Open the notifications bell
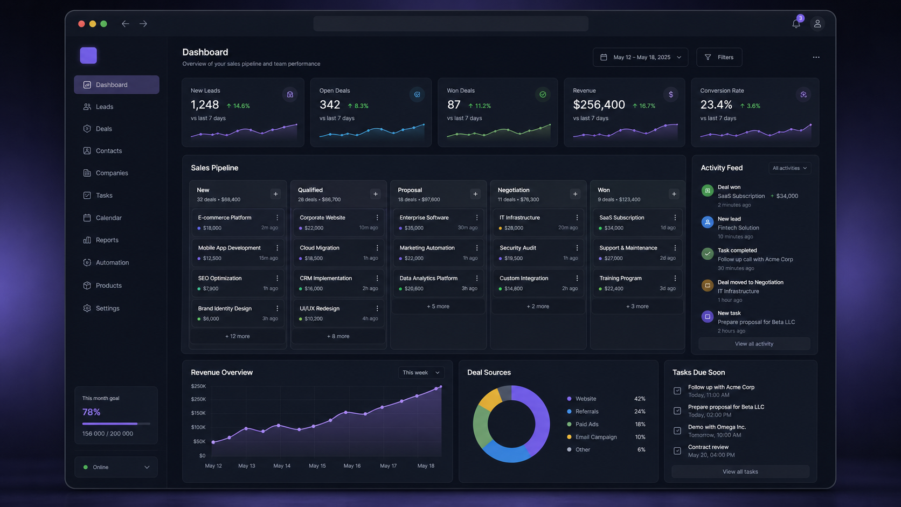This screenshot has width=901, height=507. 796,24
